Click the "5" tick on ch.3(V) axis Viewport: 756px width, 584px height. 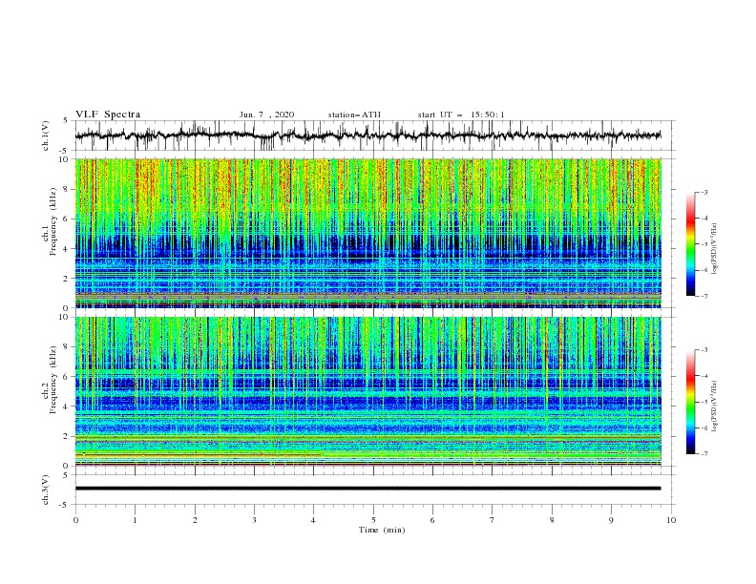click(x=66, y=475)
